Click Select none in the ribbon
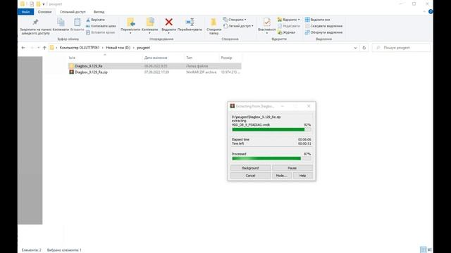451x253 pixels. 323,26
